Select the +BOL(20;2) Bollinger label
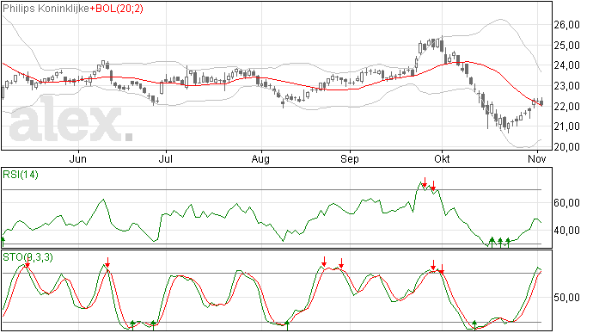The image size is (593, 333). pyautogui.click(x=117, y=9)
